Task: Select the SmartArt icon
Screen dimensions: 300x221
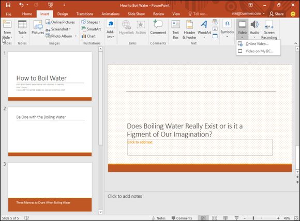Action: [x=84, y=29]
